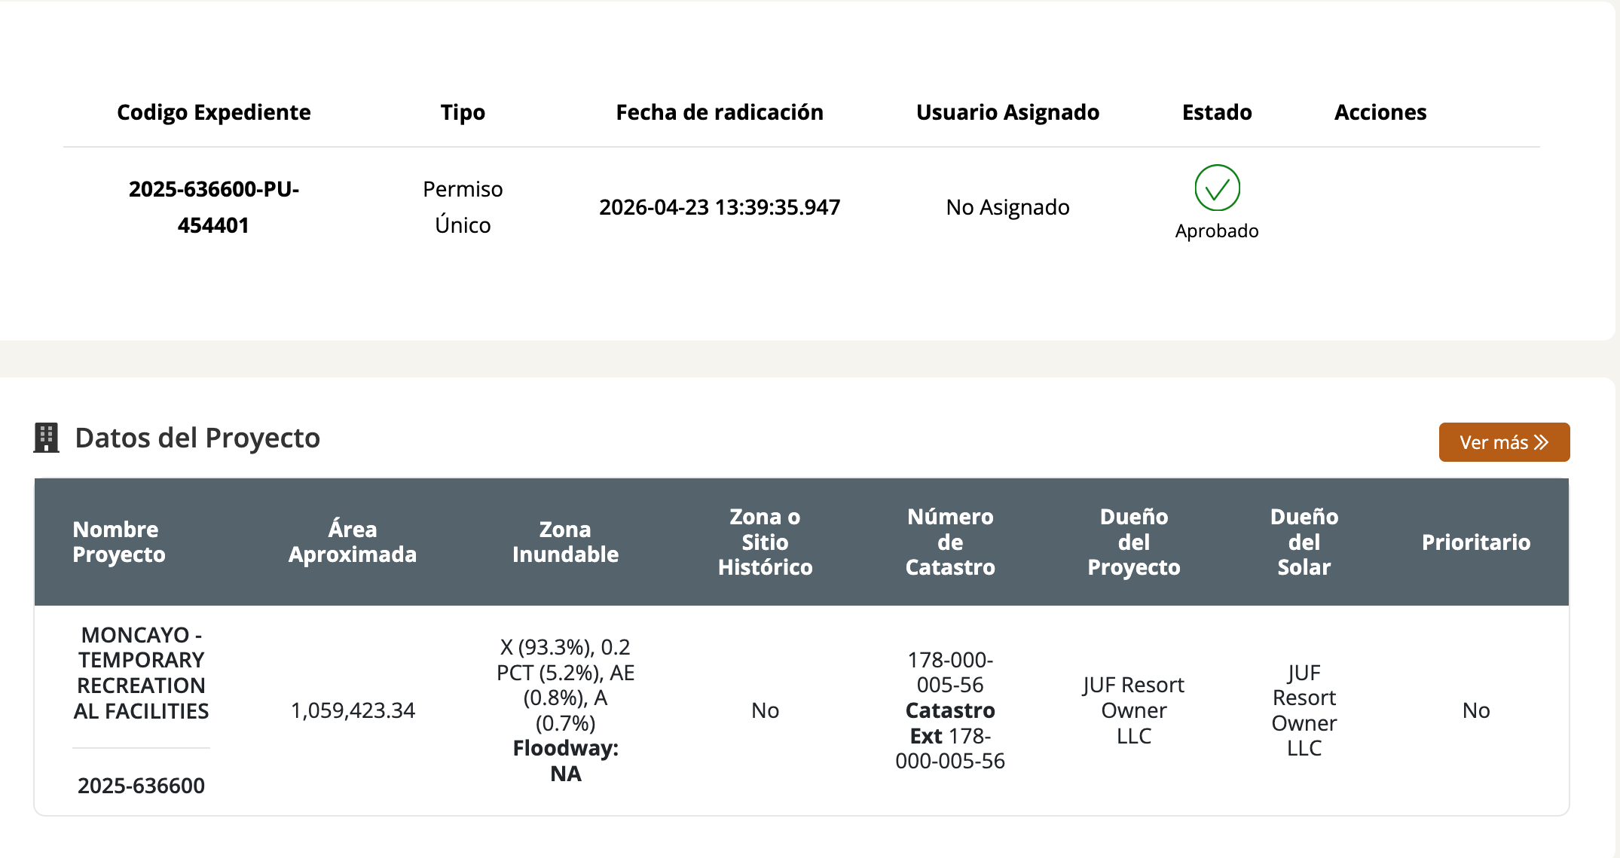Click the Datos del Proyecto heading
1620x858 pixels.
[197, 438]
